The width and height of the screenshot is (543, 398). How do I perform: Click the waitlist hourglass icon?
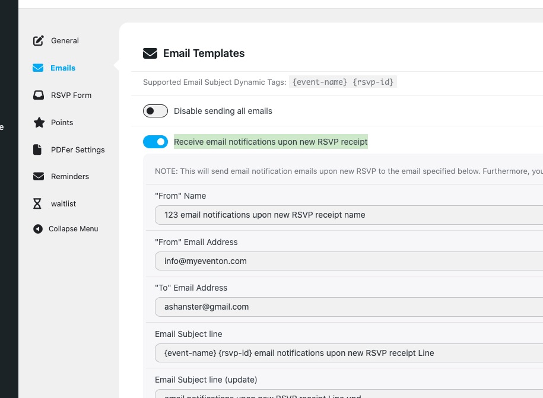(x=38, y=204)
